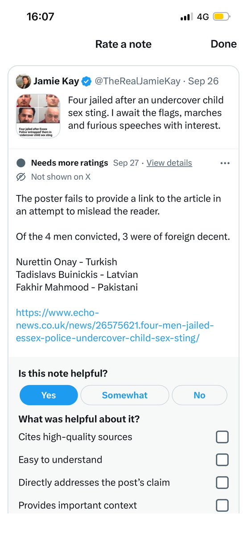The image size is (247, 535).
Task: Tap the three-dot more options icon
Action: [x=225, y=163]
